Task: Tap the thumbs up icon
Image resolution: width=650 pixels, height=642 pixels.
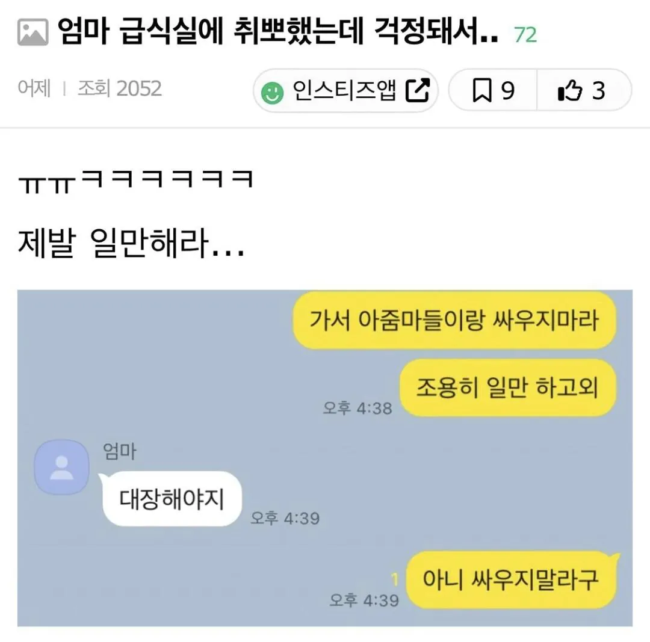Action: (570, 90)
